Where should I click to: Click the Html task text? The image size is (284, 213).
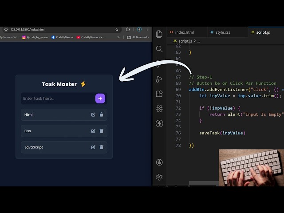(28, 114)
